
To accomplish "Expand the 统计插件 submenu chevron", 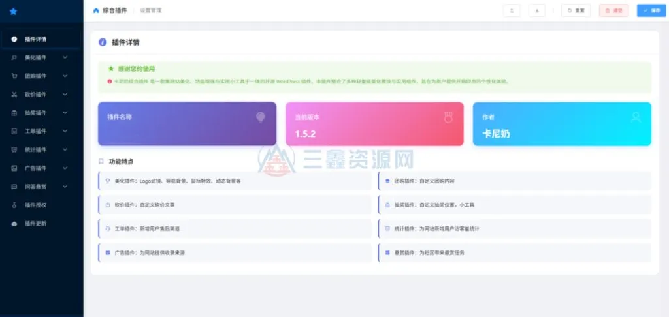I will pos(65,149).
